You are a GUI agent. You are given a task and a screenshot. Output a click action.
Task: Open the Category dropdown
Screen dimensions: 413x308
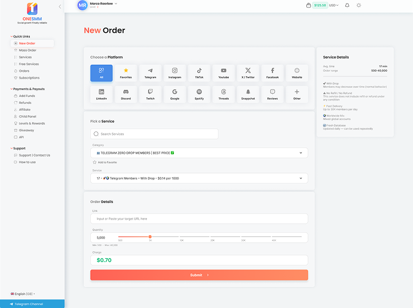click(x=199, y=153)
